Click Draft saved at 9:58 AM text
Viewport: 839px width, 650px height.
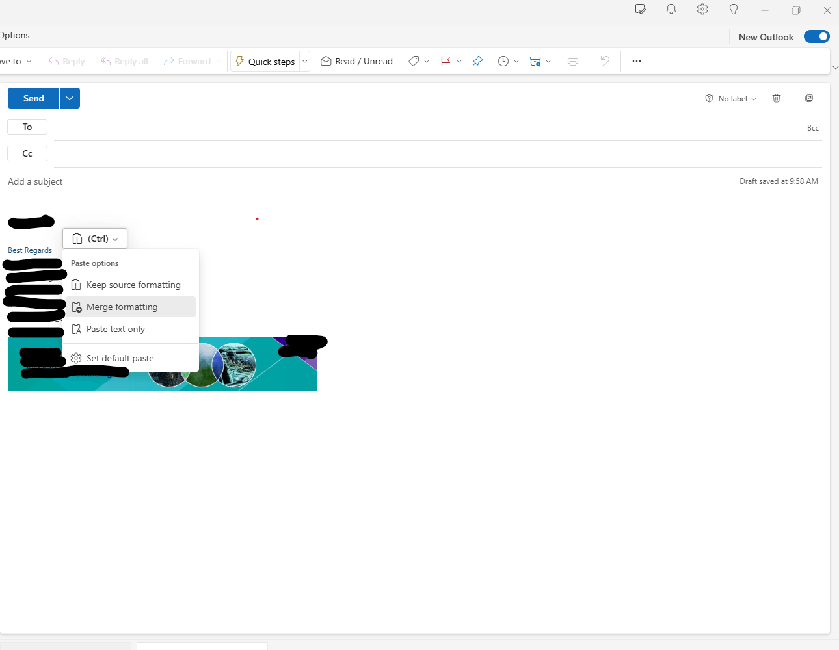coord(779,181)
